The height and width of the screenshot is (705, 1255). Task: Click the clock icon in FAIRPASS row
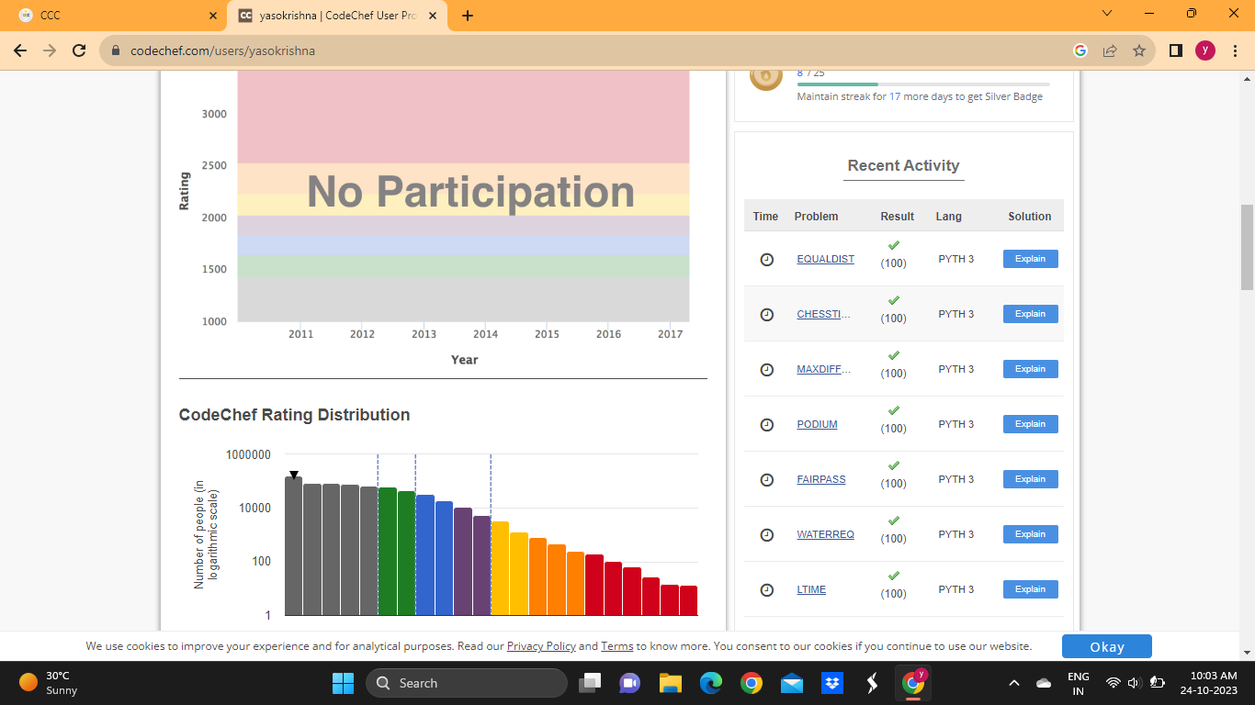pos(767,480)
